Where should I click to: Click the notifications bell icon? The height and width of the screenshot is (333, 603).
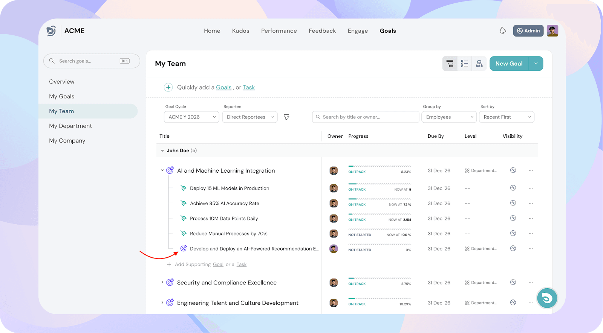[x=503, y=31]
